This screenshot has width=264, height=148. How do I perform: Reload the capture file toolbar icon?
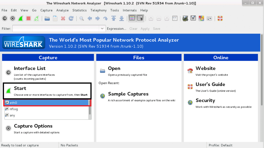(71, 18)
